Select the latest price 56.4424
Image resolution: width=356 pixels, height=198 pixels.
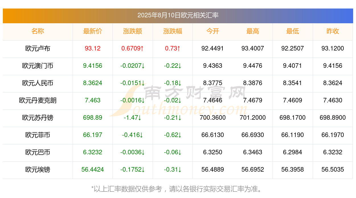(93, 170)
